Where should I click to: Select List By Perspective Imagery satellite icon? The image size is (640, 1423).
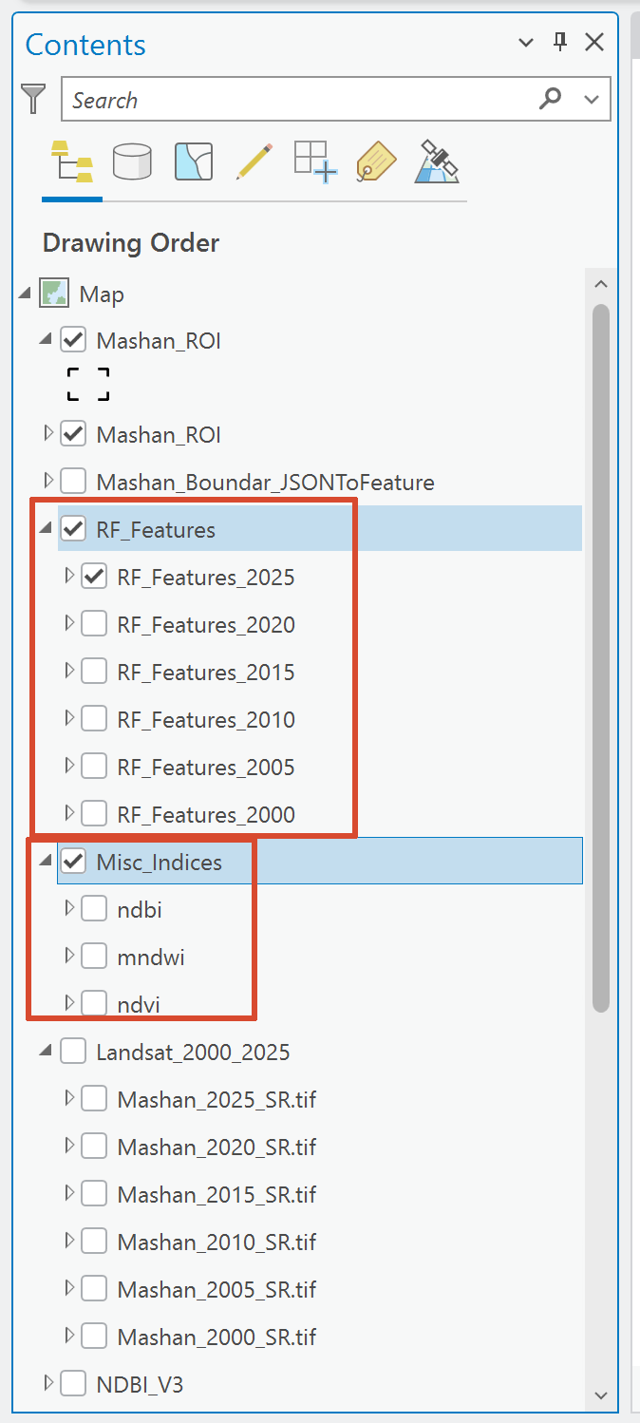click(x=437, y=161)
